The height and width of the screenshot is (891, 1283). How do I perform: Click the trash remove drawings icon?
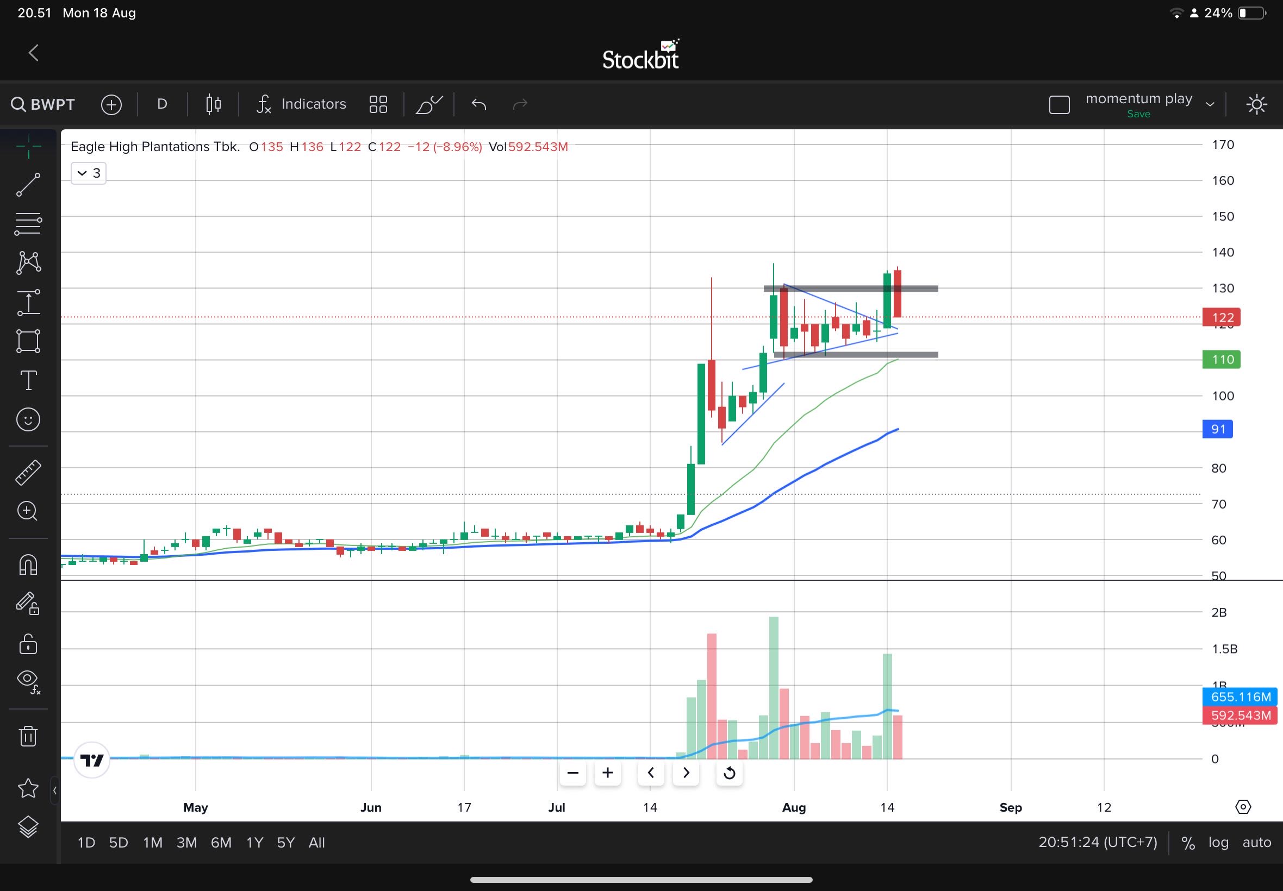coord(28,736)
